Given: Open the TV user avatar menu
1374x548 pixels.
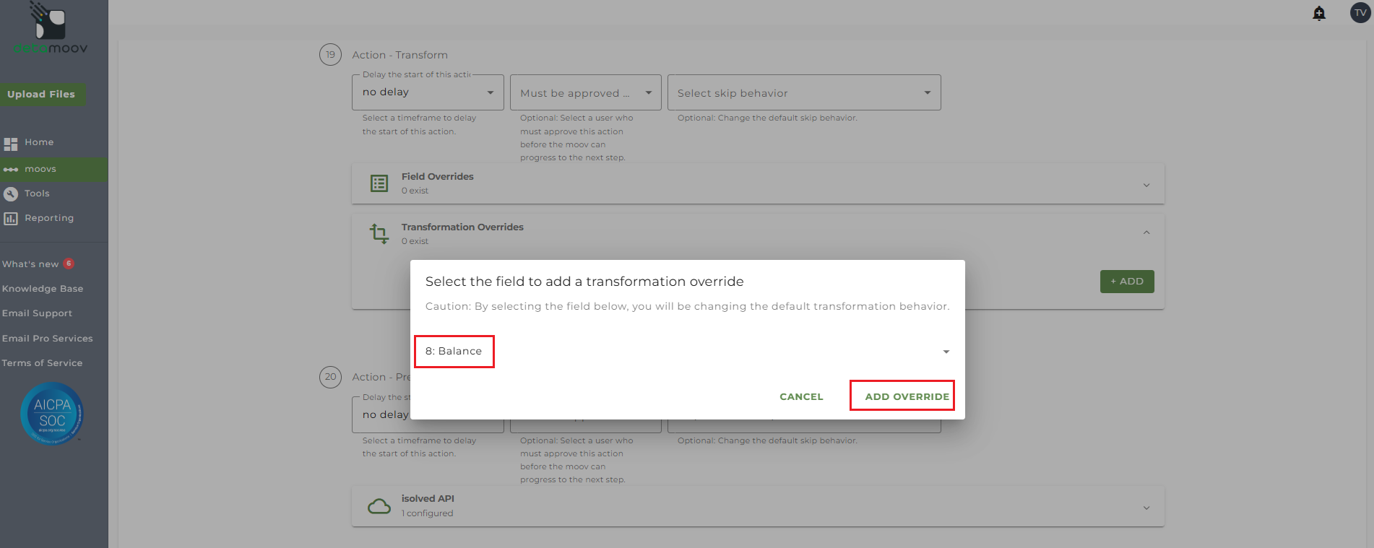Looking at the screenshot, I should 1360,12.
